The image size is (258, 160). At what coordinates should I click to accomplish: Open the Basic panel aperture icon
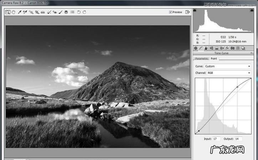[196, 48]
